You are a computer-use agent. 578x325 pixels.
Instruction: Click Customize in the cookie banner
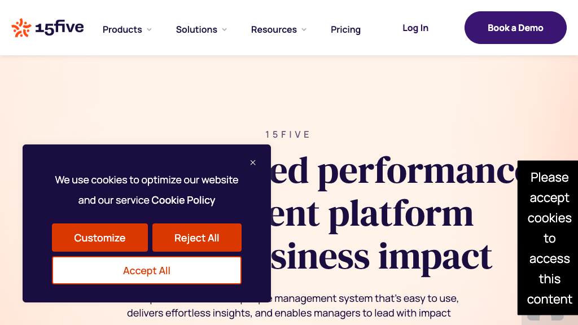[x=100, y=238]
